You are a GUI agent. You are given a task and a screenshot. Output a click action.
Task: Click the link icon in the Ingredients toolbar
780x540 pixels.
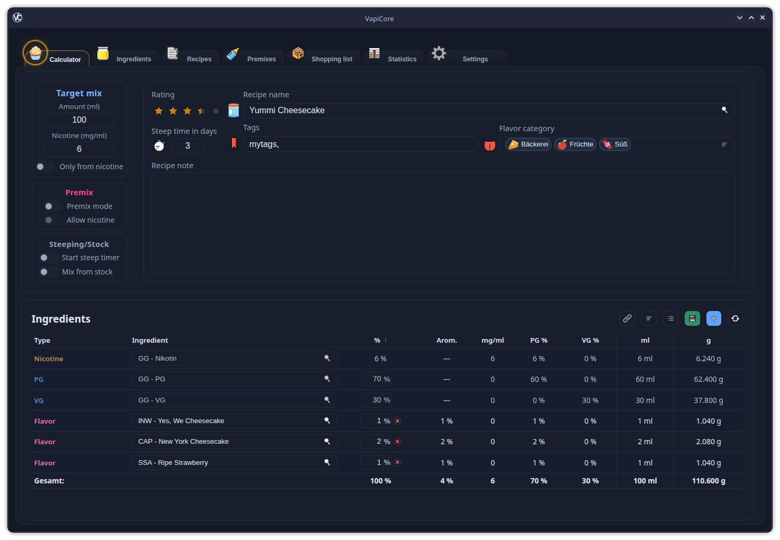pos(627,318)
